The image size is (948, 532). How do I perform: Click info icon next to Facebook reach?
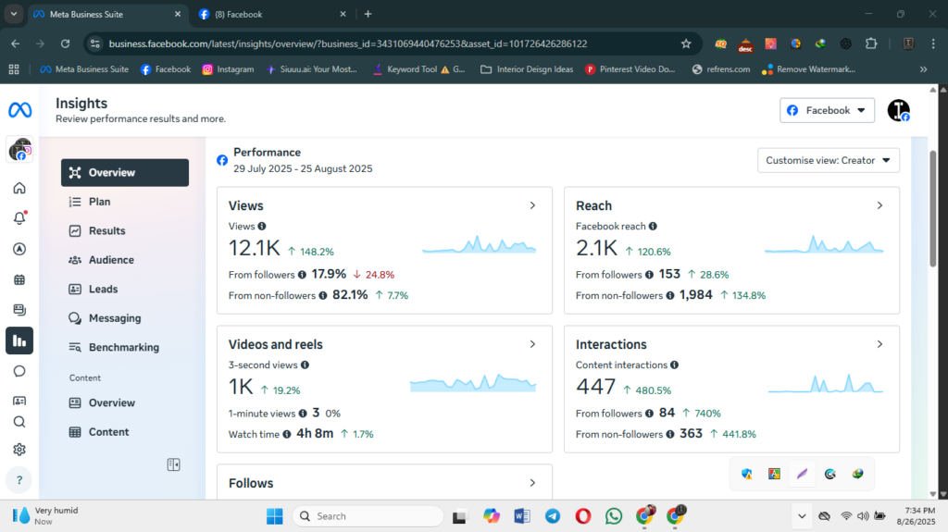click(653, 226)
